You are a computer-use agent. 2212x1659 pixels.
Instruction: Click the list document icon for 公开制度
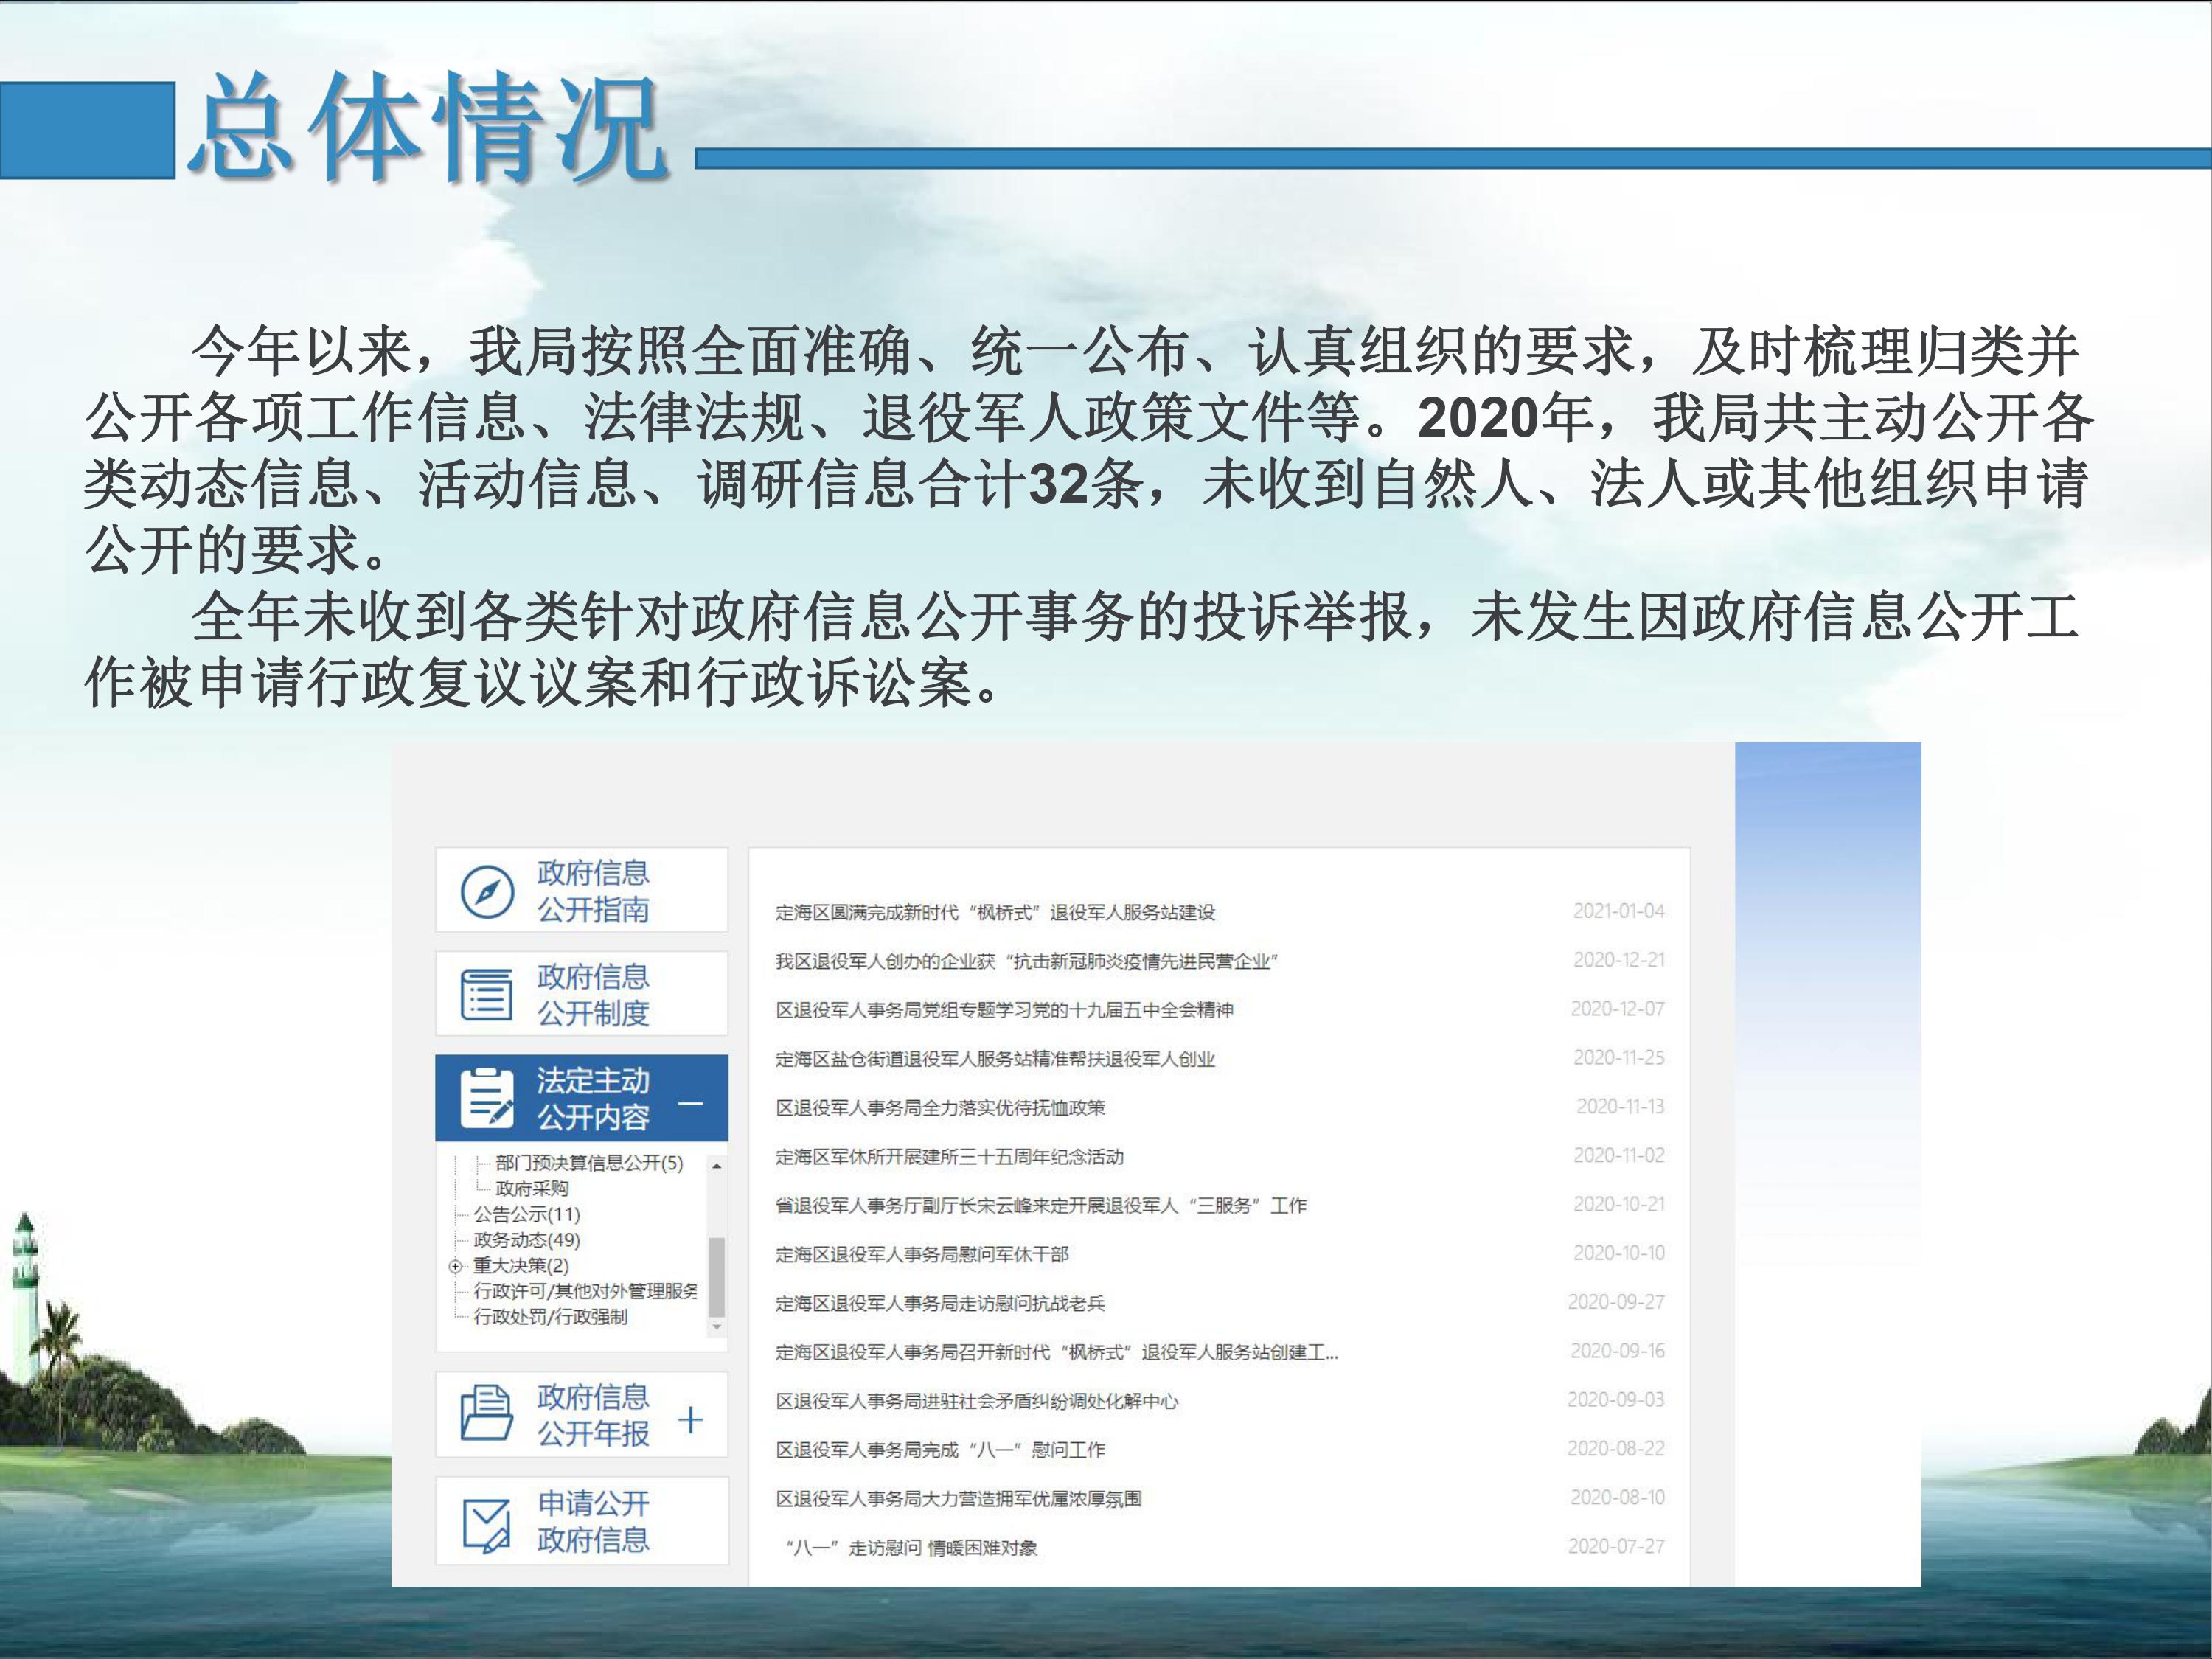click(486, 994)
